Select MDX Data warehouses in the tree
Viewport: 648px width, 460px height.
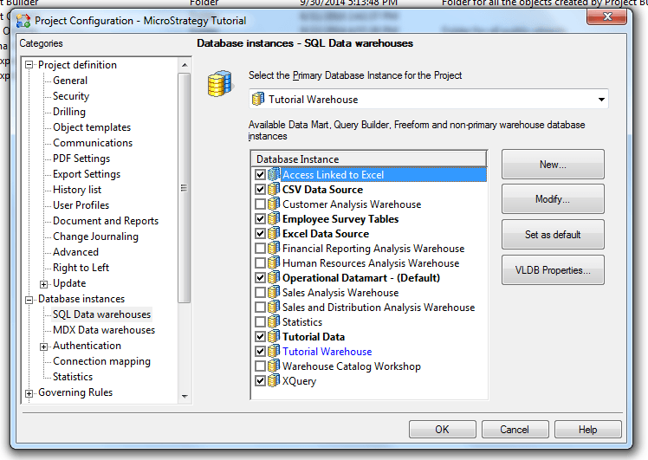tap(104, 330)
